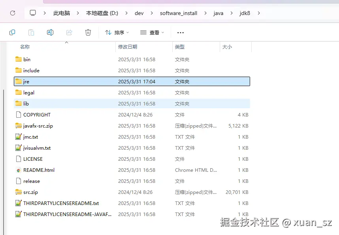Click the share icon in toolbar

point(69,32)
